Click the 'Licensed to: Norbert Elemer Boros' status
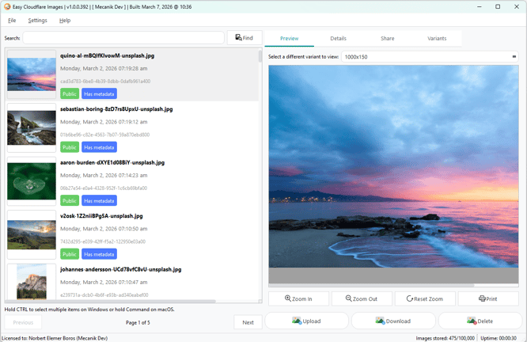 click(x=55, y=338)
